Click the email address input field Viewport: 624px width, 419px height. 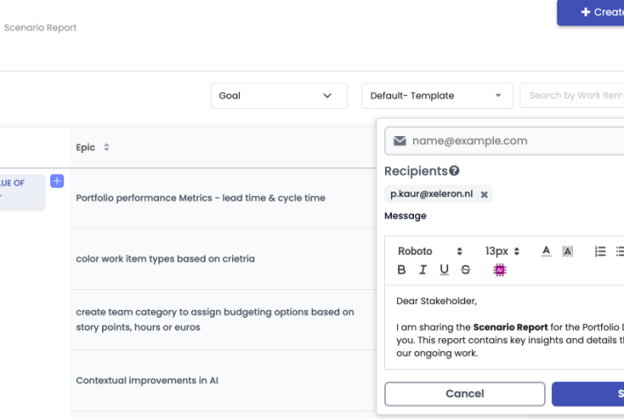[514, 141]
